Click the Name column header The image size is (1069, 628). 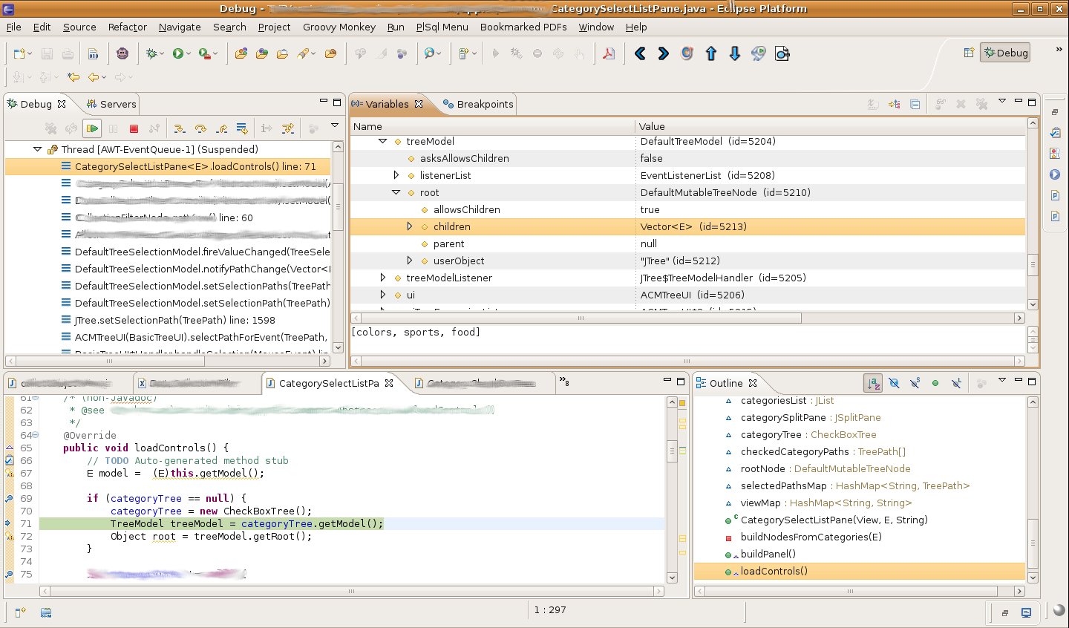pyautogui.click(x=492, y=126)
